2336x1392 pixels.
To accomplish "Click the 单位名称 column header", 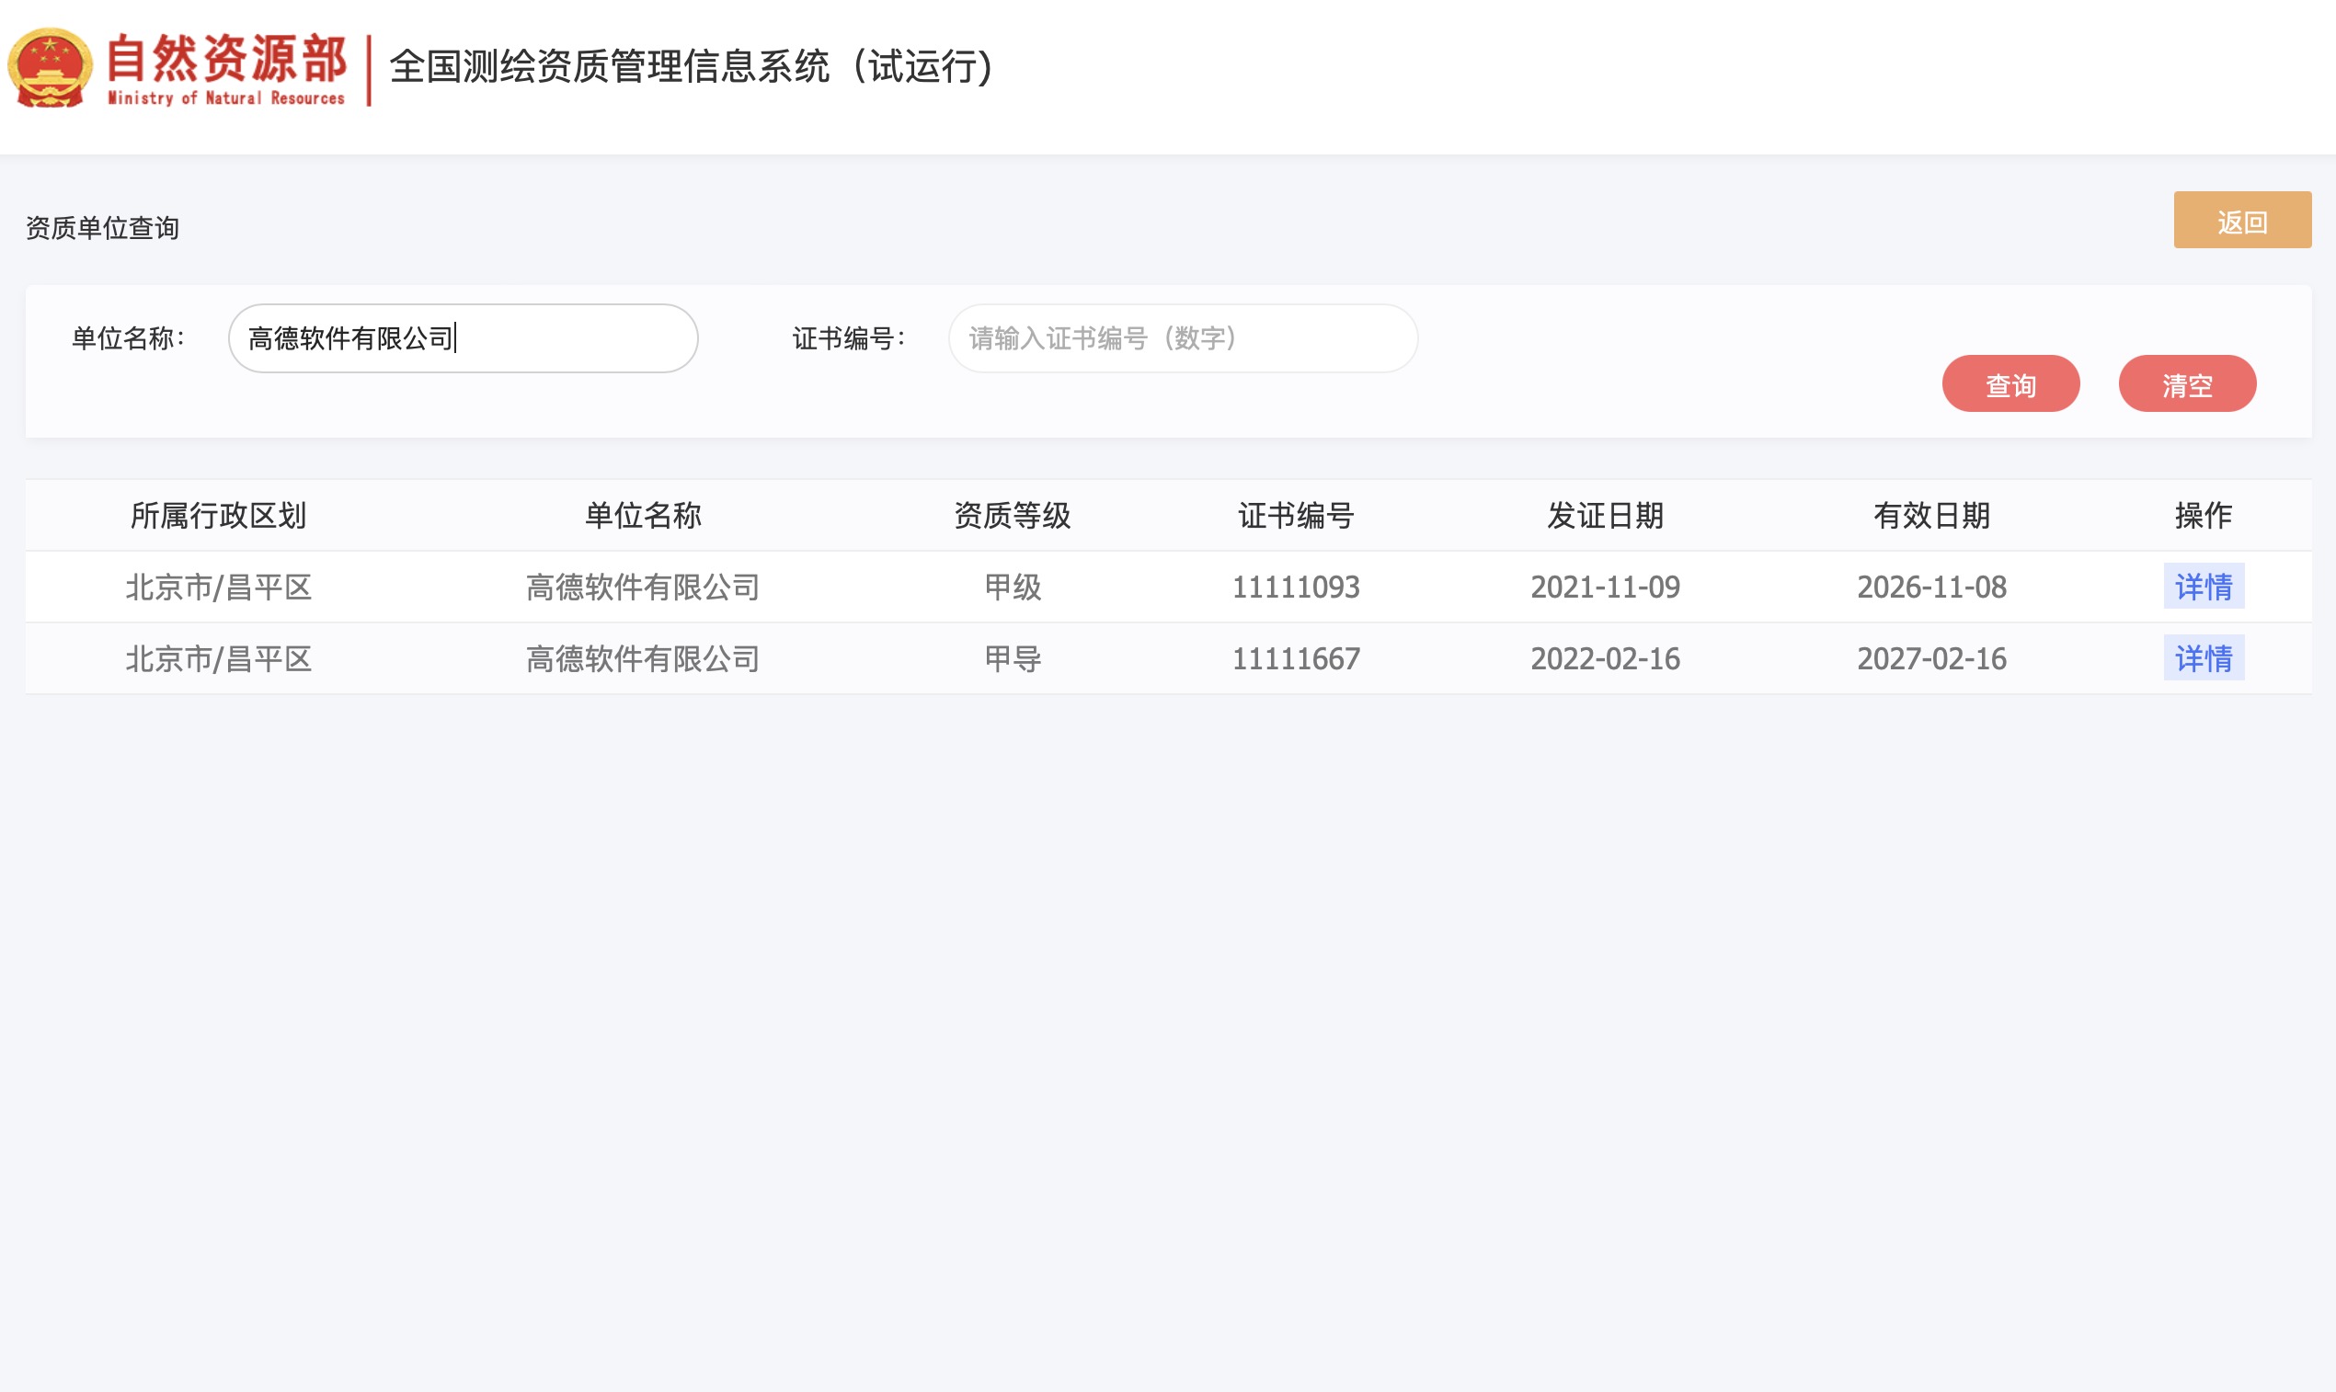I will [643, 515].
